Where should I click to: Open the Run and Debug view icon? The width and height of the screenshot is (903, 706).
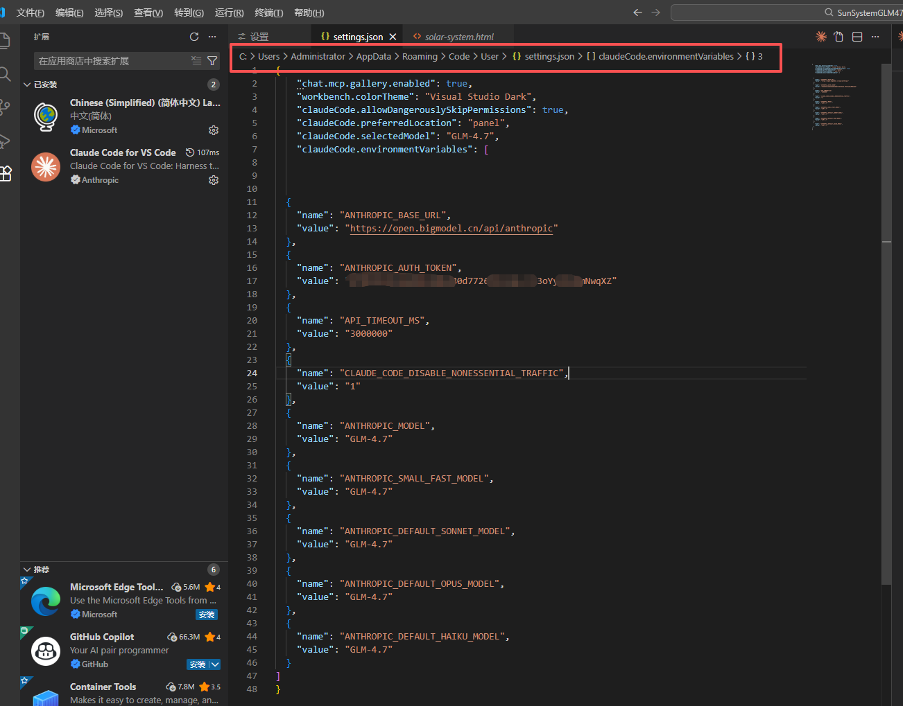(4, 141)
